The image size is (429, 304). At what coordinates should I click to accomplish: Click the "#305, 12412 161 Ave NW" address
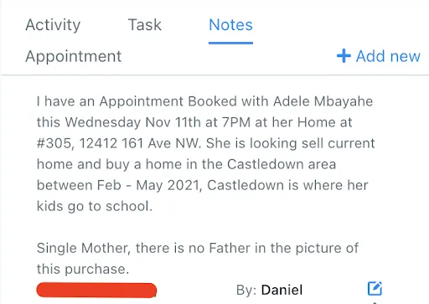tap(118, 143)
